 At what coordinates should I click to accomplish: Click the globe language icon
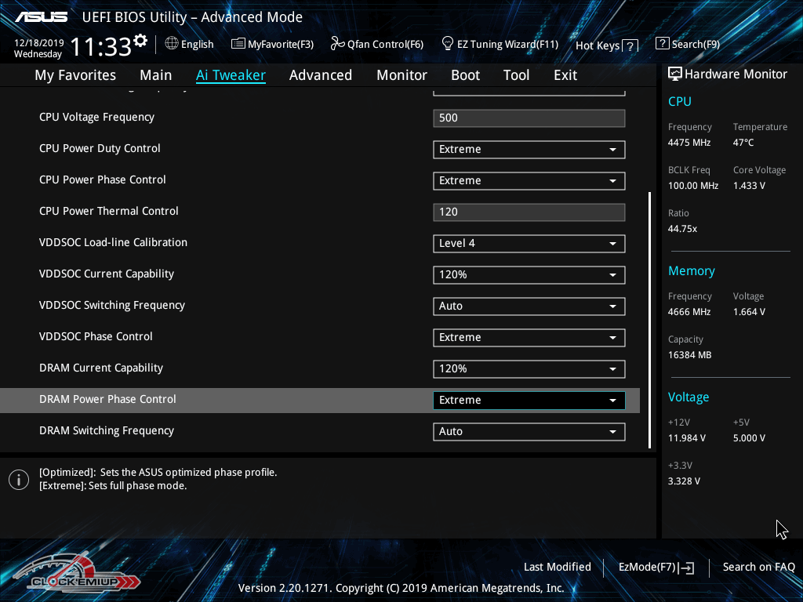tap(172, 44)
